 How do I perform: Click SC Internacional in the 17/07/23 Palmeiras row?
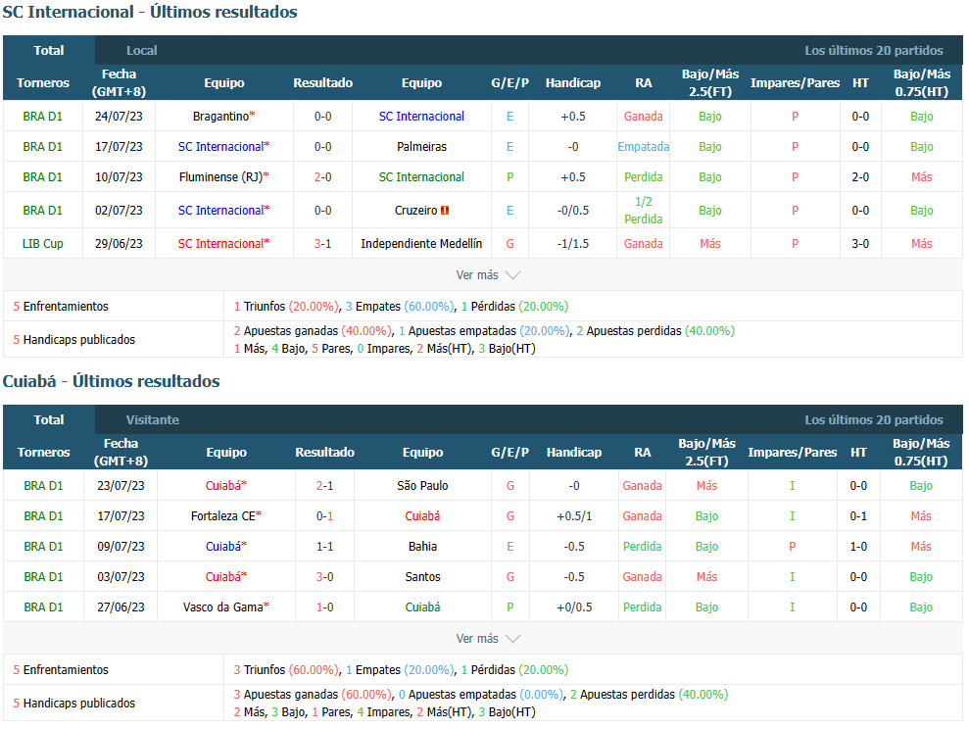[220, 147]
